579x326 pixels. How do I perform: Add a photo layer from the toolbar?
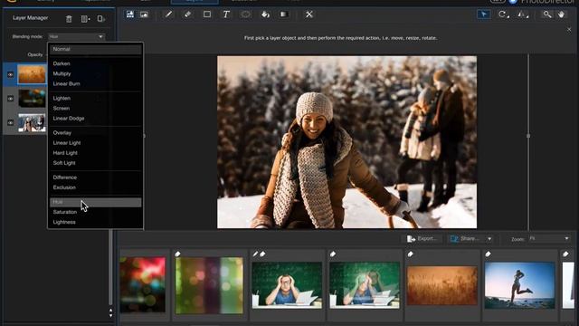[144, 14]
